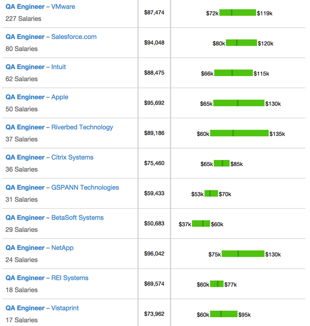The height and width of the screenshot is (326, 310).
Task: Select the QA Engineer – Apple link
Action: pos(37,97)
